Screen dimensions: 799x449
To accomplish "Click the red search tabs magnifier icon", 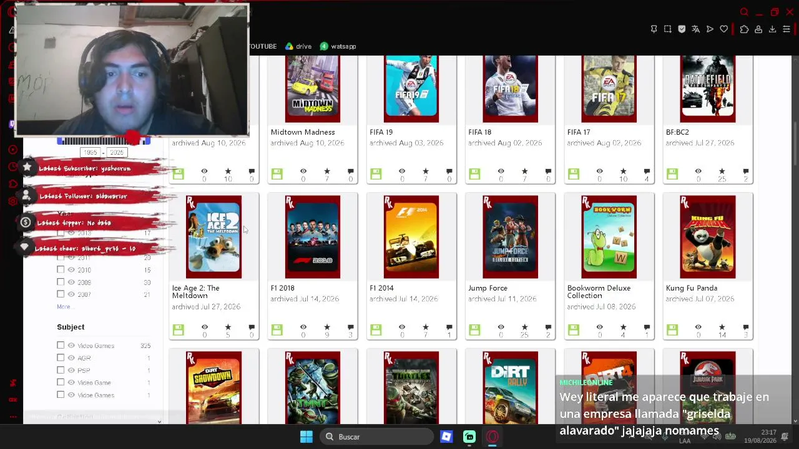I will pyautogui.click(x=744, y=12).
